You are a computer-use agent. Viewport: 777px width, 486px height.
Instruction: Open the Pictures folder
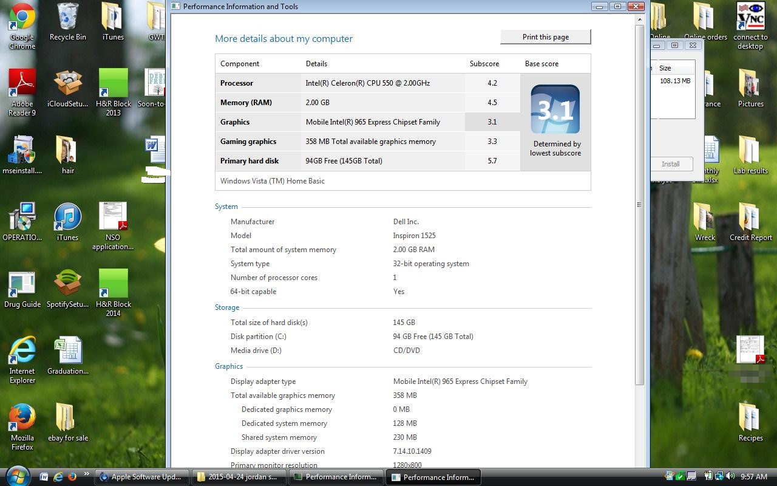(750, 89)
